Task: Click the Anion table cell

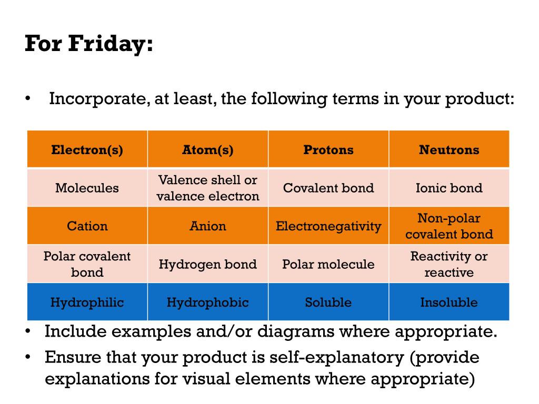Action: click(x=208, y=226)
